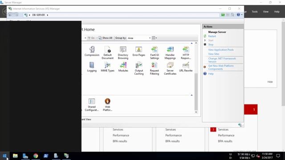Expand the DB-SERVER breadcrumb arrow
Image resolution: width=285 pixels, height=160 pixels.
point(48,15)
